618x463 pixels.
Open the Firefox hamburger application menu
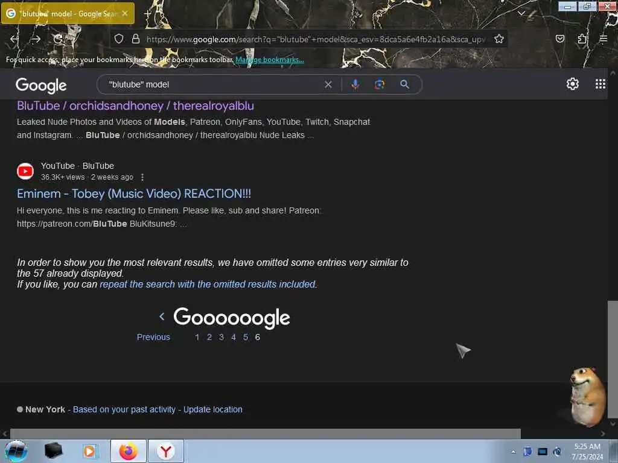[x=603, y=39]
